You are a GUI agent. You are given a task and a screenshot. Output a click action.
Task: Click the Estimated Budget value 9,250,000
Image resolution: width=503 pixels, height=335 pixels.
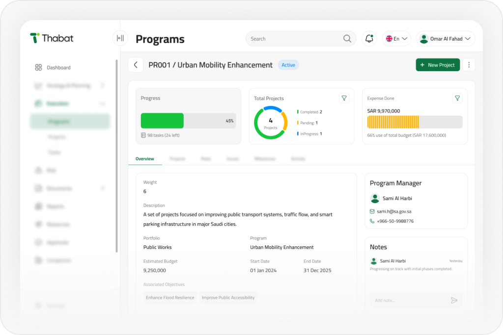coord(155,270)
